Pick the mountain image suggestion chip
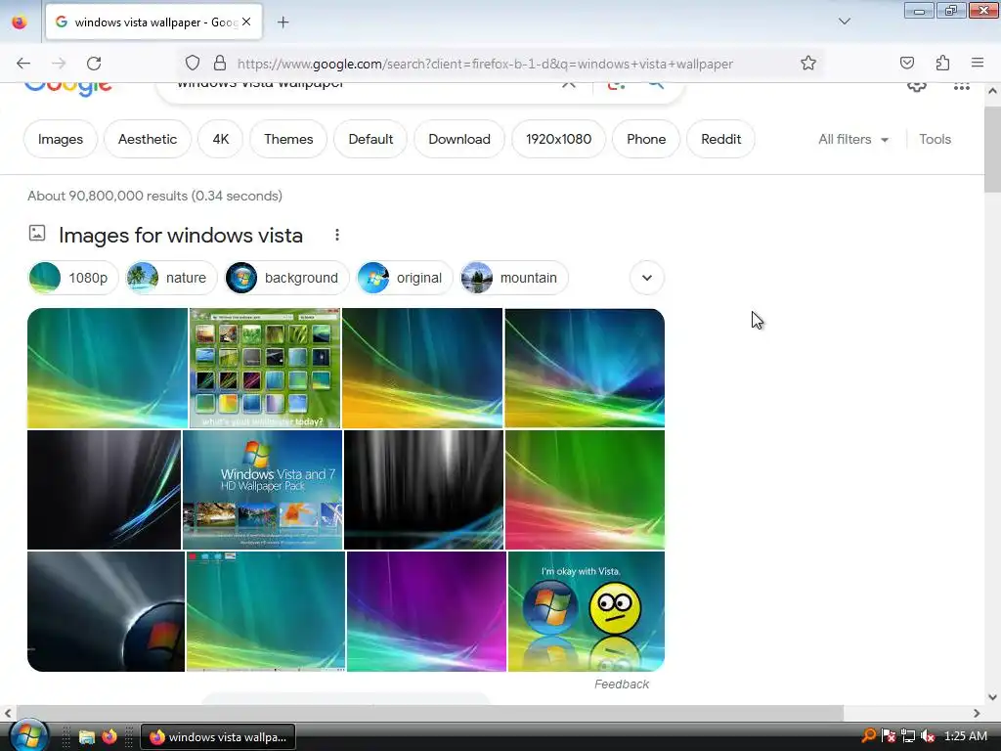1001x751 pixels. (x=514, y=278)
